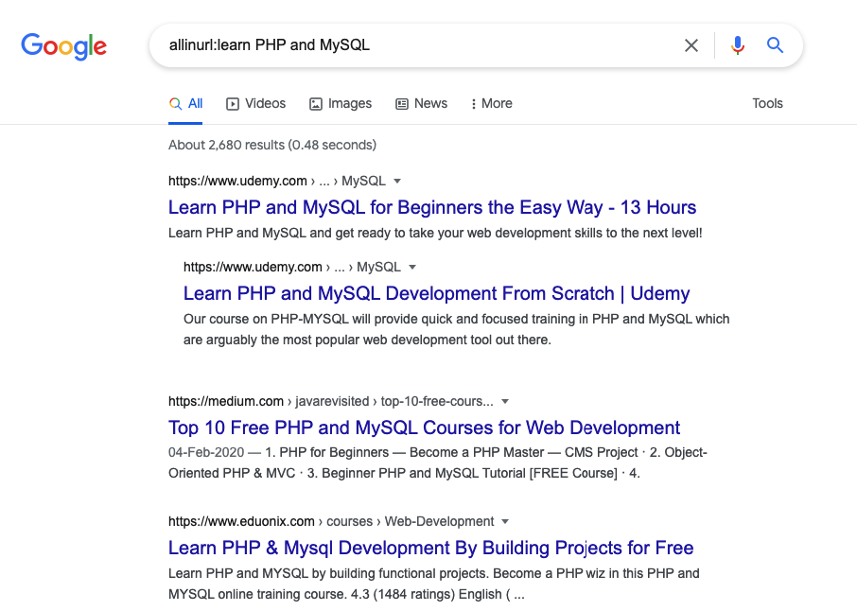The height and width of the screenshot is (611, 857).
Task: Open dropdown arrow beside indented udemy.com URL
Action: [412, 268]
